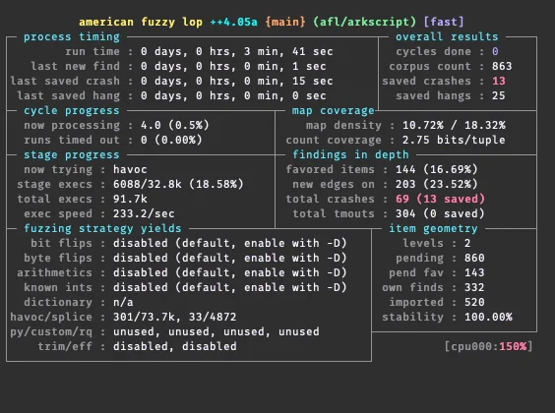555x413 pixels.
Task: Select favored items '144 (16.69%)'
Action: [437, 170]
